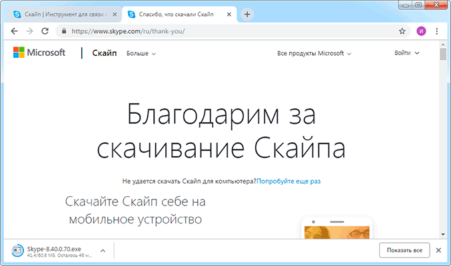
Task: Open the purple user profile avatar
Action: (421, 31)
